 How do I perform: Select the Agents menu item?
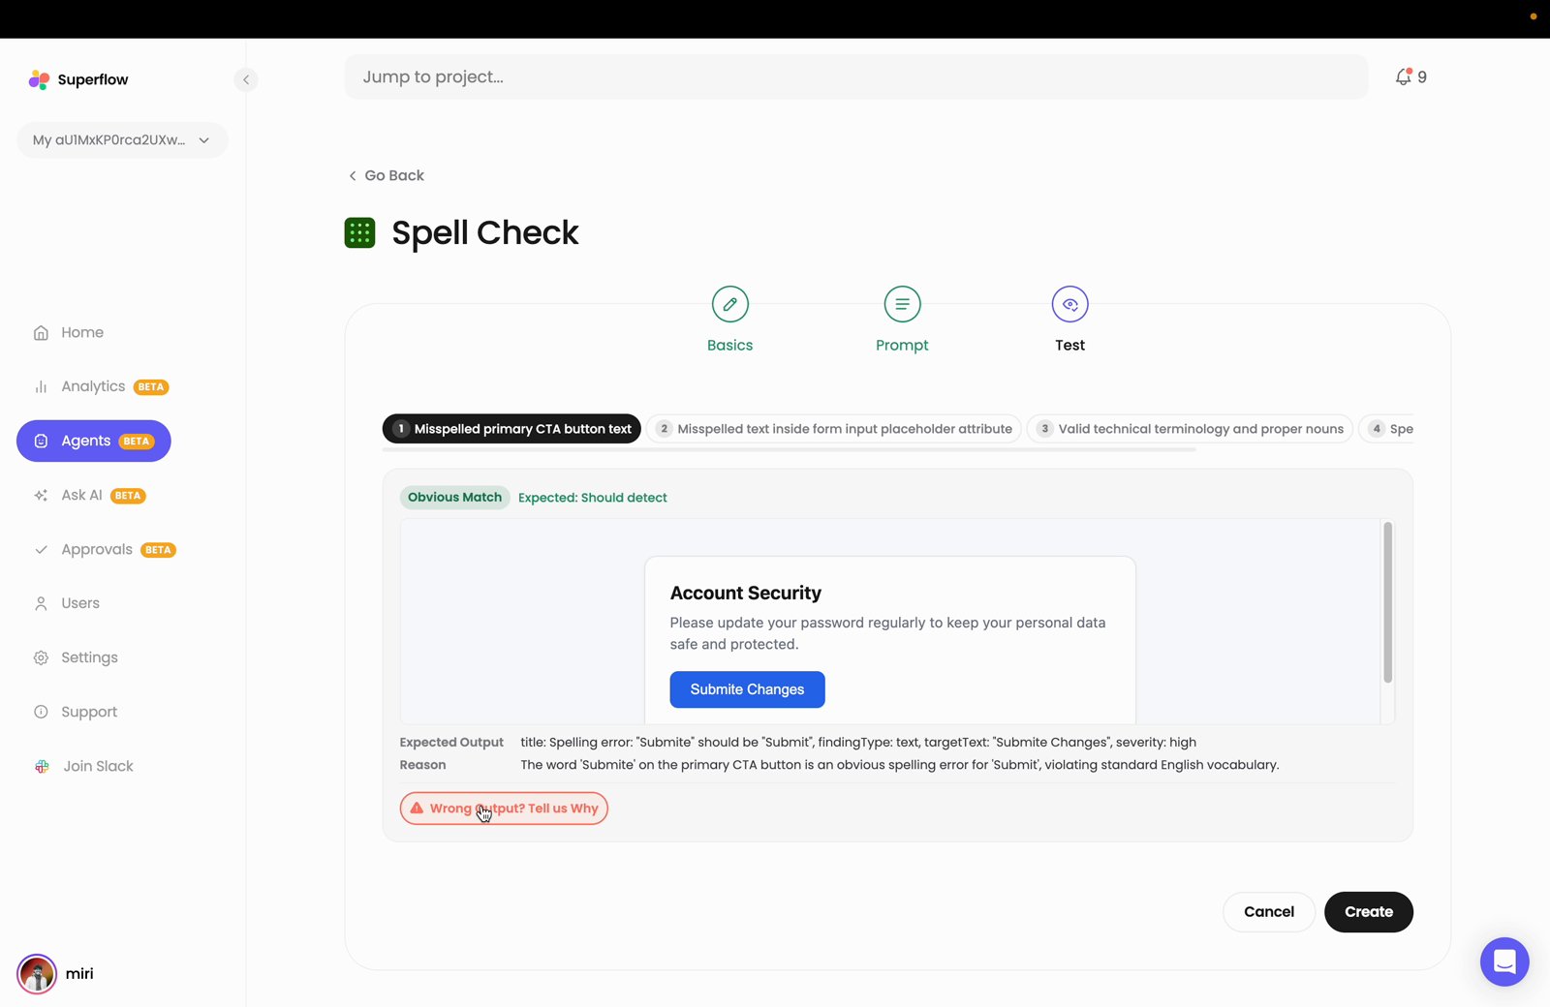[x=94, y=441]
